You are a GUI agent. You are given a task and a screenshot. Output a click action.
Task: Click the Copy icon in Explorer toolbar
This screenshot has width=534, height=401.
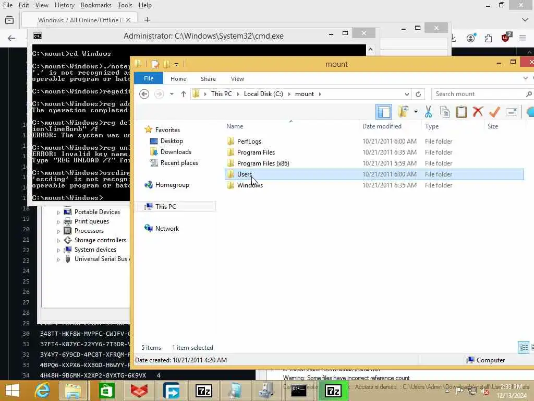444,112
